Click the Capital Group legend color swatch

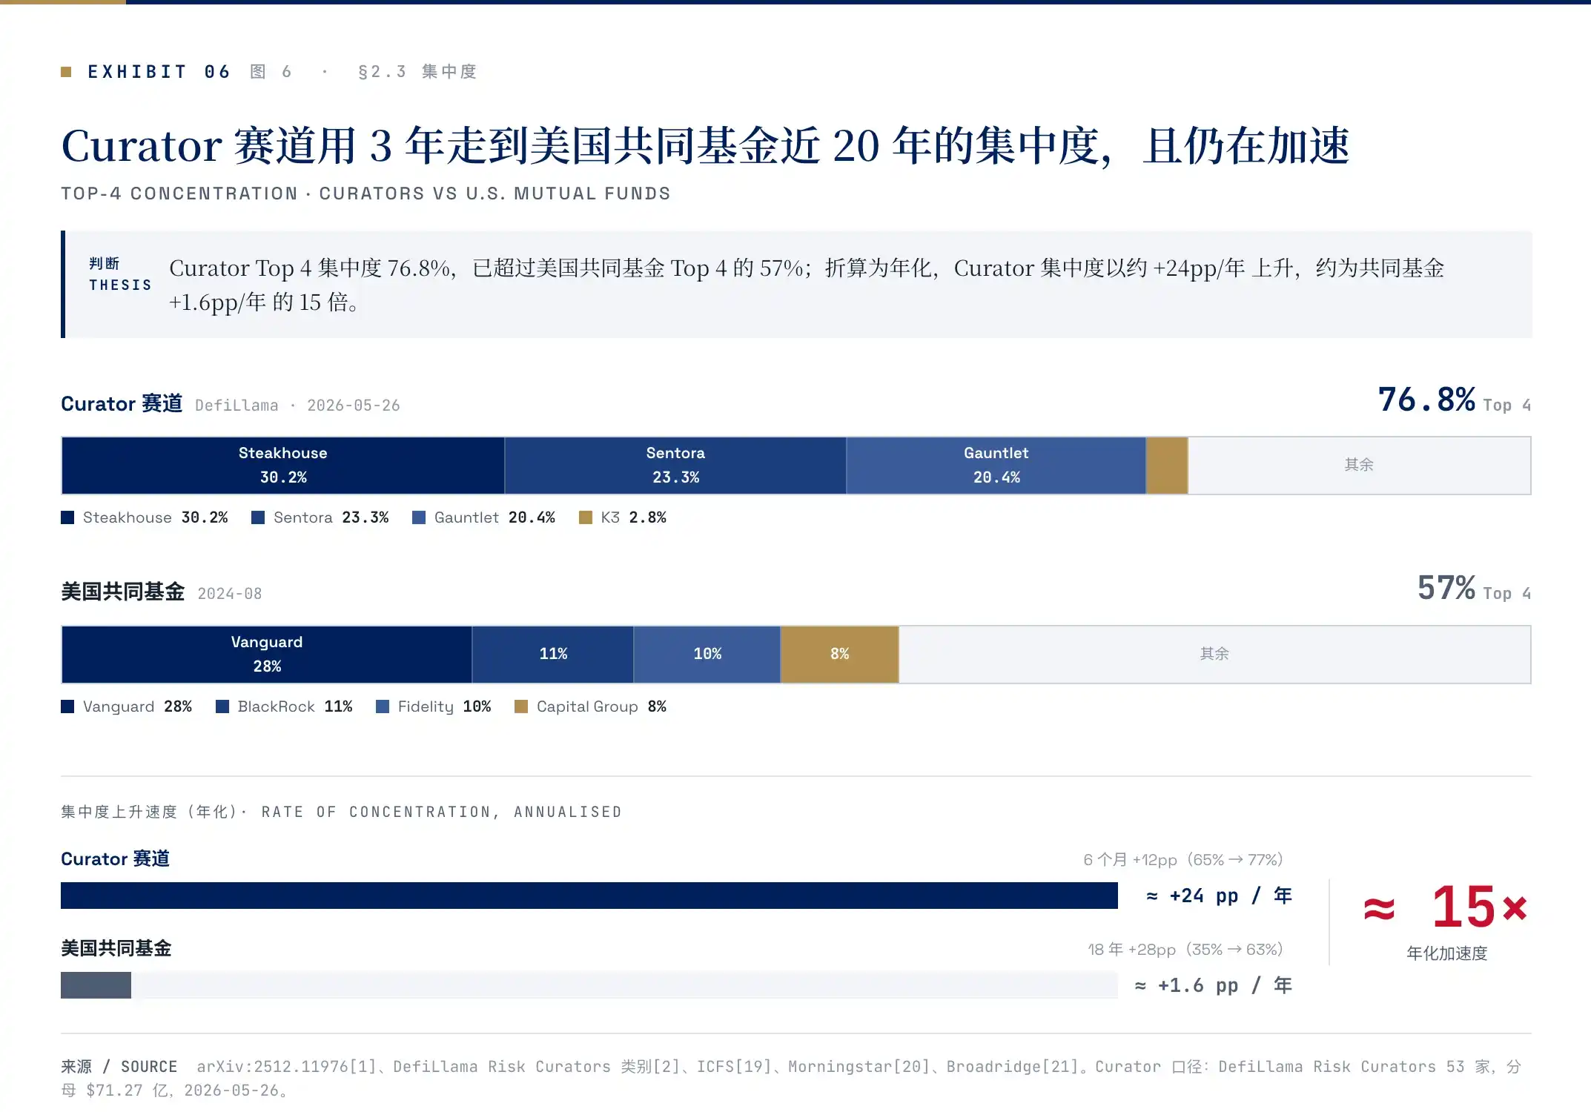[x=521, y=706]
